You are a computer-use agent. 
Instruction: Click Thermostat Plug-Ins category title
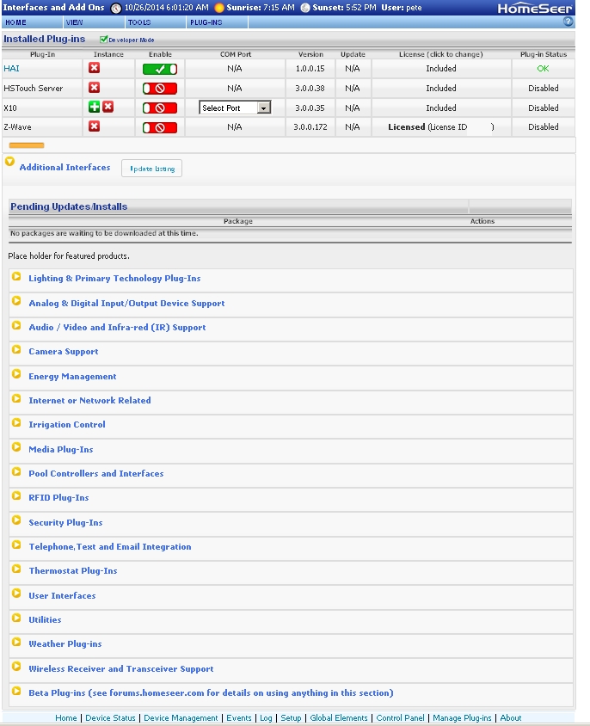click(73, 571)
